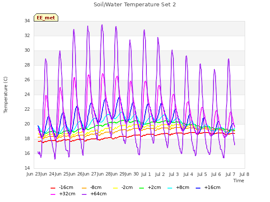Click the Temperature (C) axis label
The width and height of the screenshot is (270, 202).
click(x=5, y=95)
